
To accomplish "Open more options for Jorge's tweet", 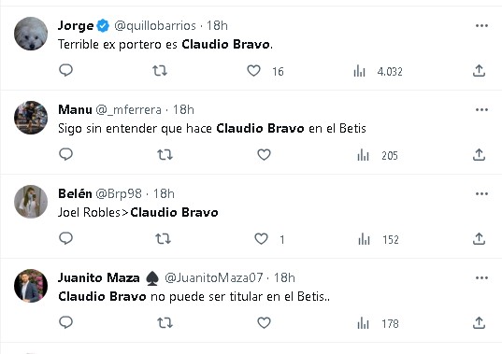I will coord(481,25).
